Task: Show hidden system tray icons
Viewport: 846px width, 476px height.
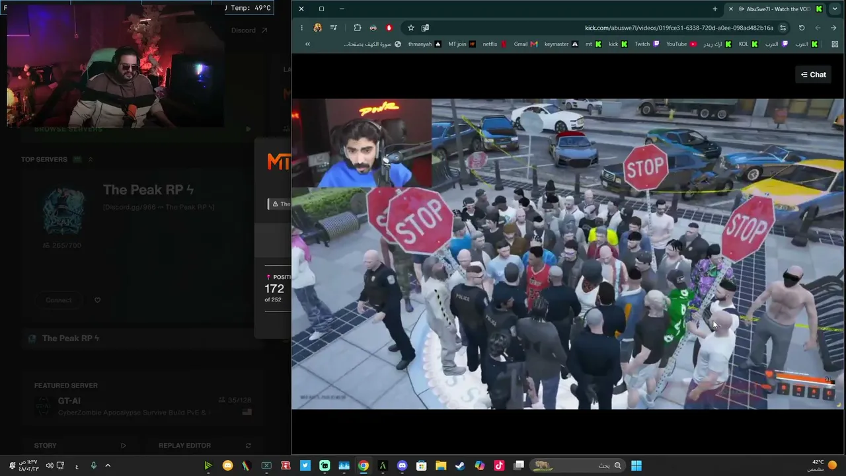Action: [108, 465]
